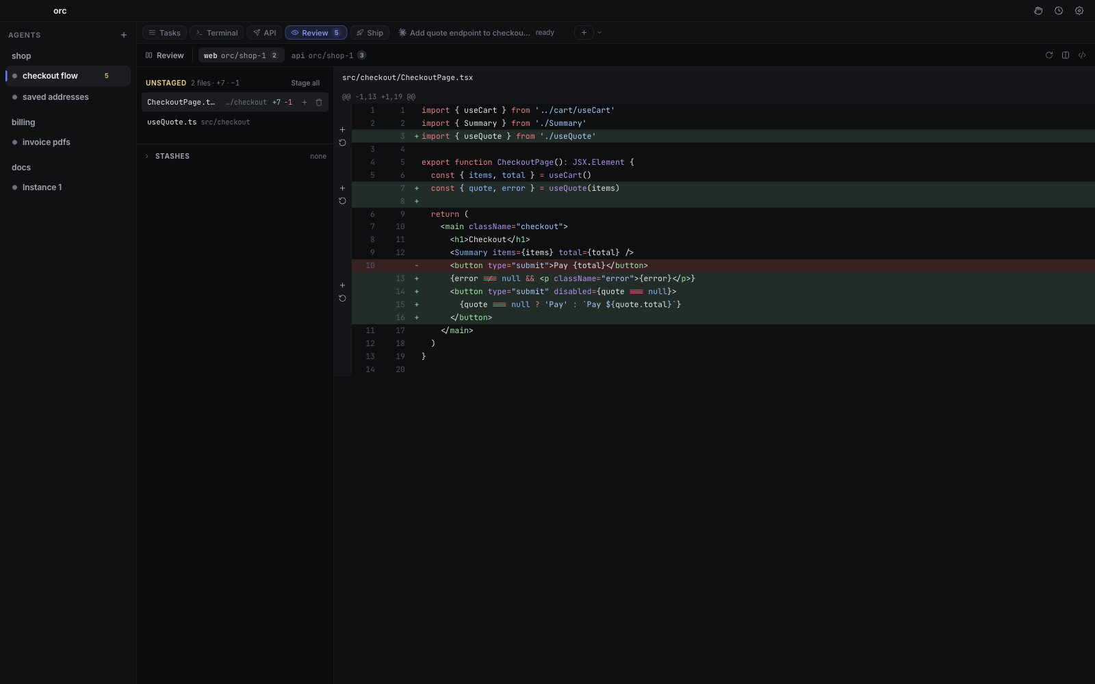
Task: Discard CheckoutPage changes with the trash icon
Action: 319,103
